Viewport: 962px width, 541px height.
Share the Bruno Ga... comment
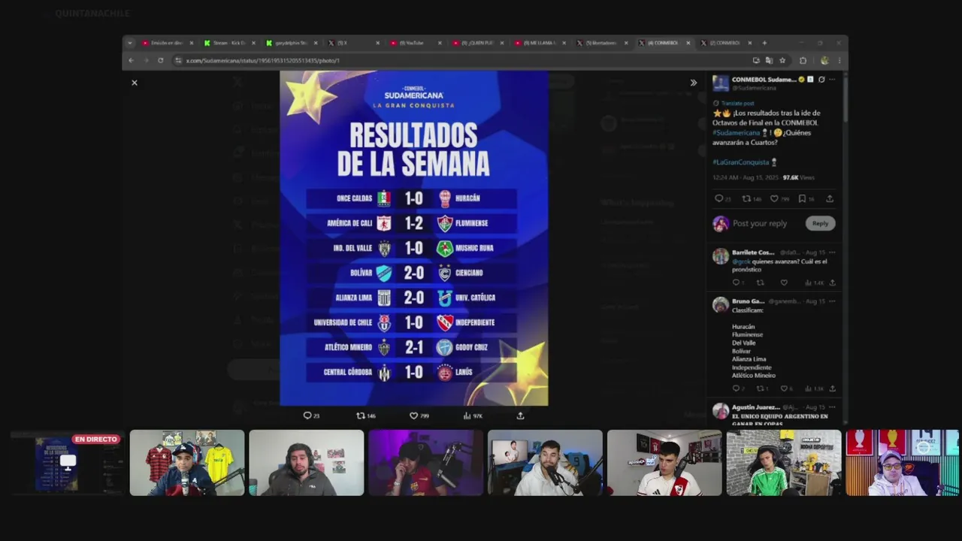tap(832, 388)
